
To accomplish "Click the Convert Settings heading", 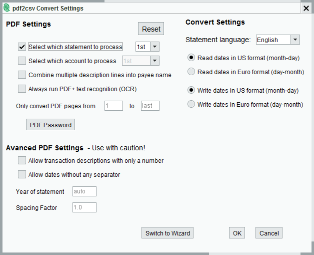I will pyautogui.click(x=215, y=22).
